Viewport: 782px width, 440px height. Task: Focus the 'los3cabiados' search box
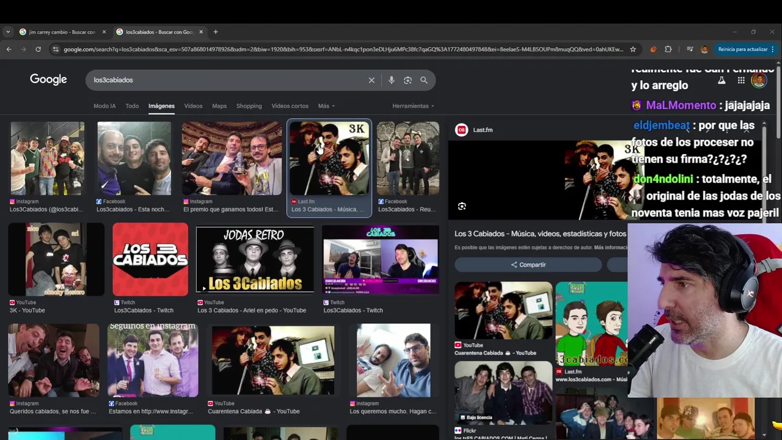[226, 80]
